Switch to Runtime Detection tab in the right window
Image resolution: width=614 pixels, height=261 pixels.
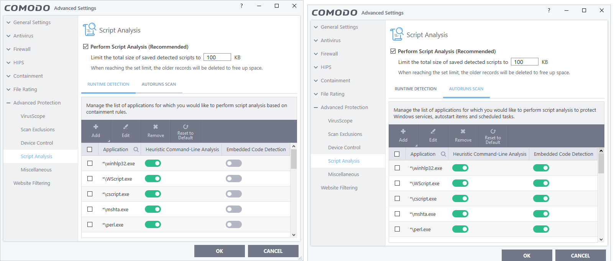tap(415, 89)
